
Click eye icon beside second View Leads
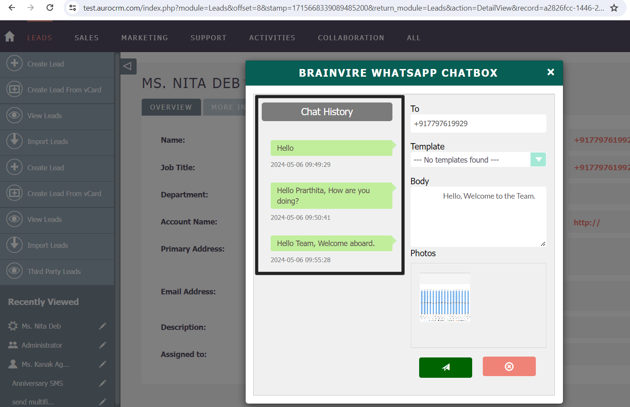(x=14, y=219)
